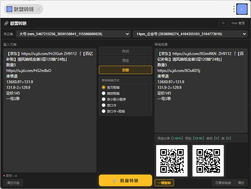Select 指定短链 radio option
The width and height of the screenshot is (251, 189).
(x=104, y=93)
